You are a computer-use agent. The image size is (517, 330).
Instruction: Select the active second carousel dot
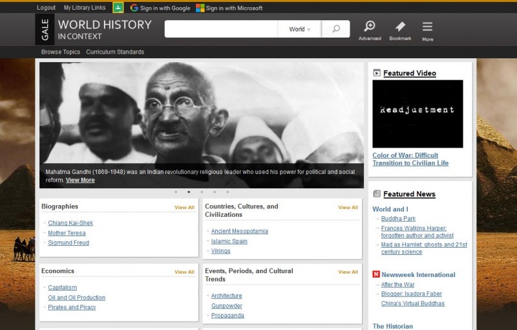coord(189,192)
